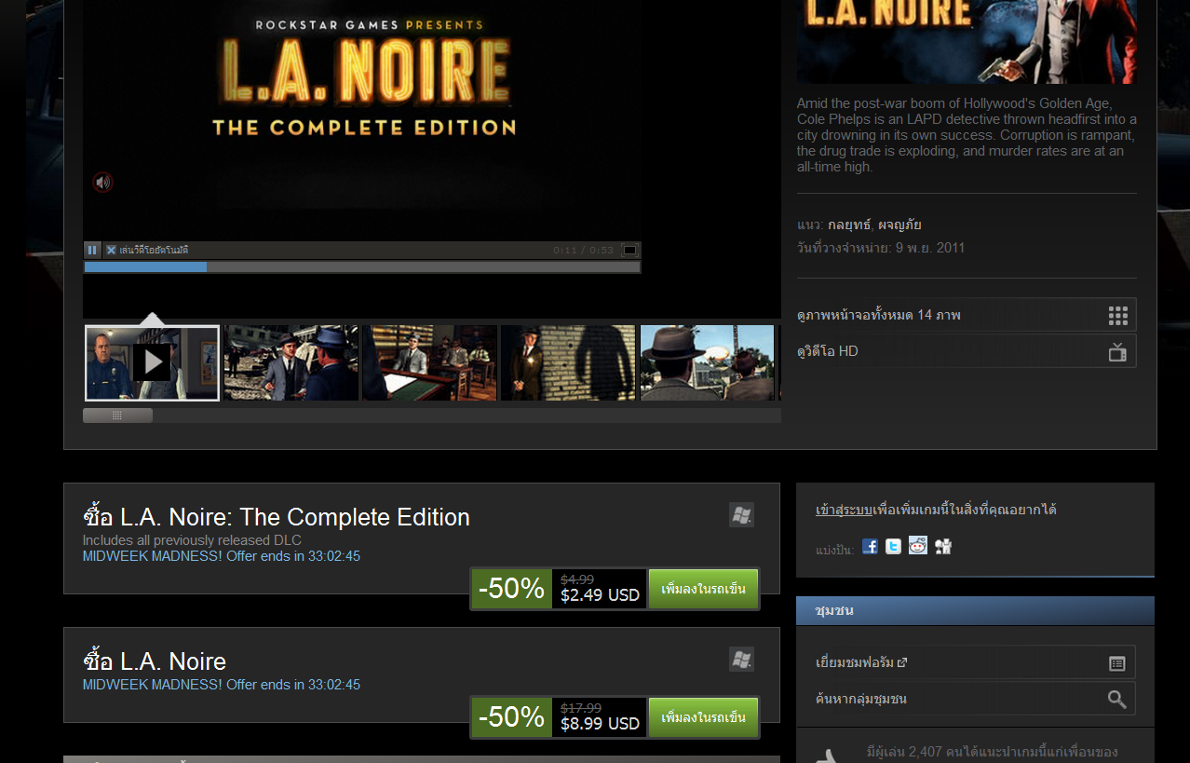This screenshot has height=763, width=1190.
Task: Watch the trailer in HD
Action: tap(967, 351)
